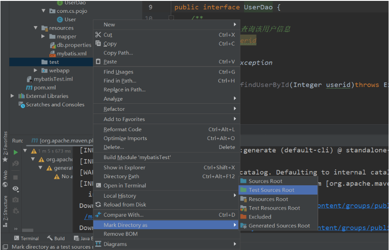
Task: Click the mybatis.xml file icon
Action: pos(52,53)
